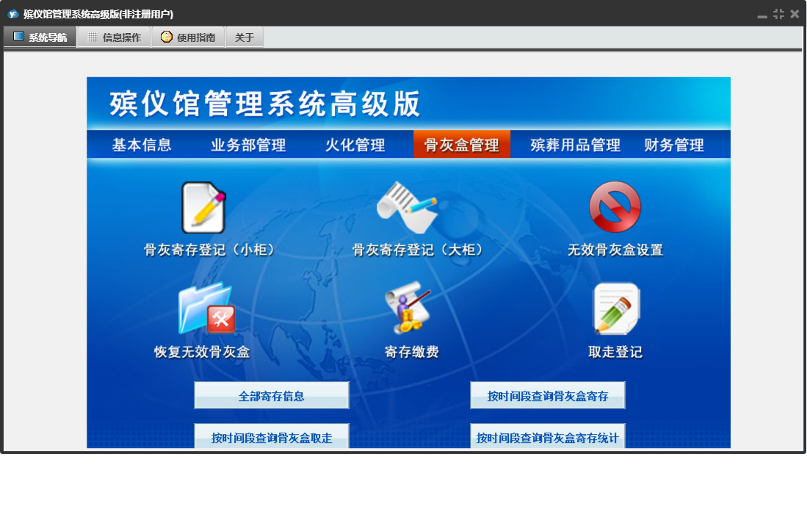This screenshot has width=807, height=531.
Task: Click the 按时间段查询骨灰盒寄存 button
Action: (x=548, y=396)
